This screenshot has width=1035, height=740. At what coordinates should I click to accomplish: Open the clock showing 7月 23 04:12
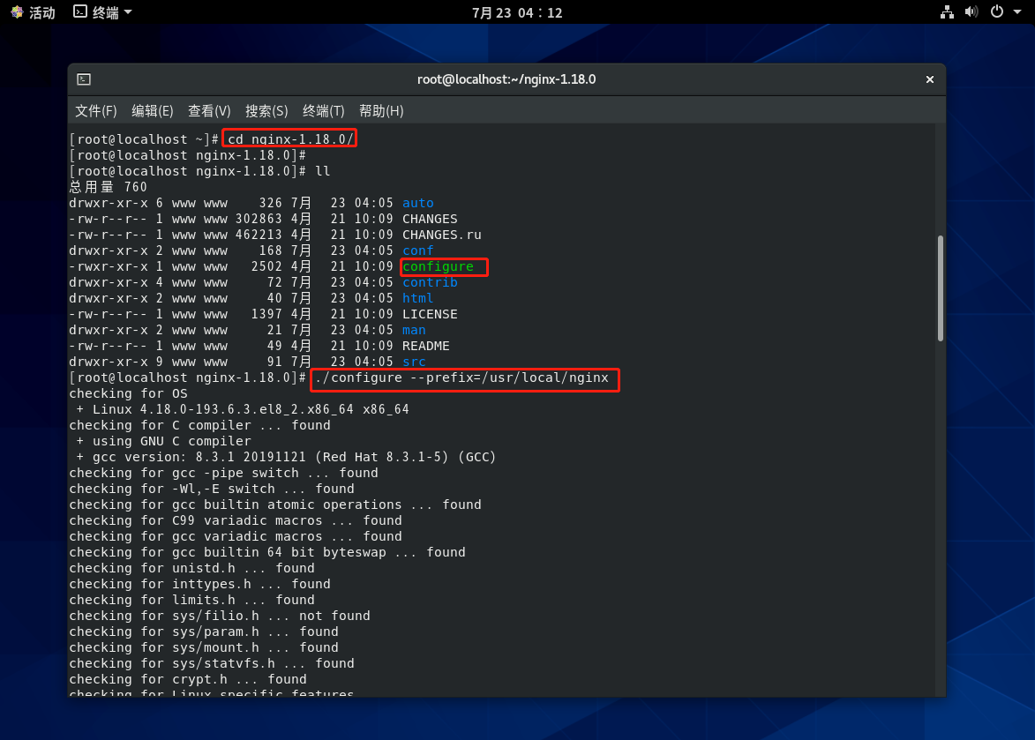(x=517, y=12)
